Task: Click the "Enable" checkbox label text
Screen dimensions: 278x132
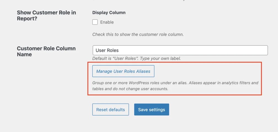Action: [107, 22]
